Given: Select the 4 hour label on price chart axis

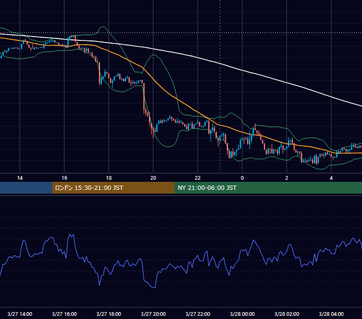Looking at the screenshot, I should (331, 178).
